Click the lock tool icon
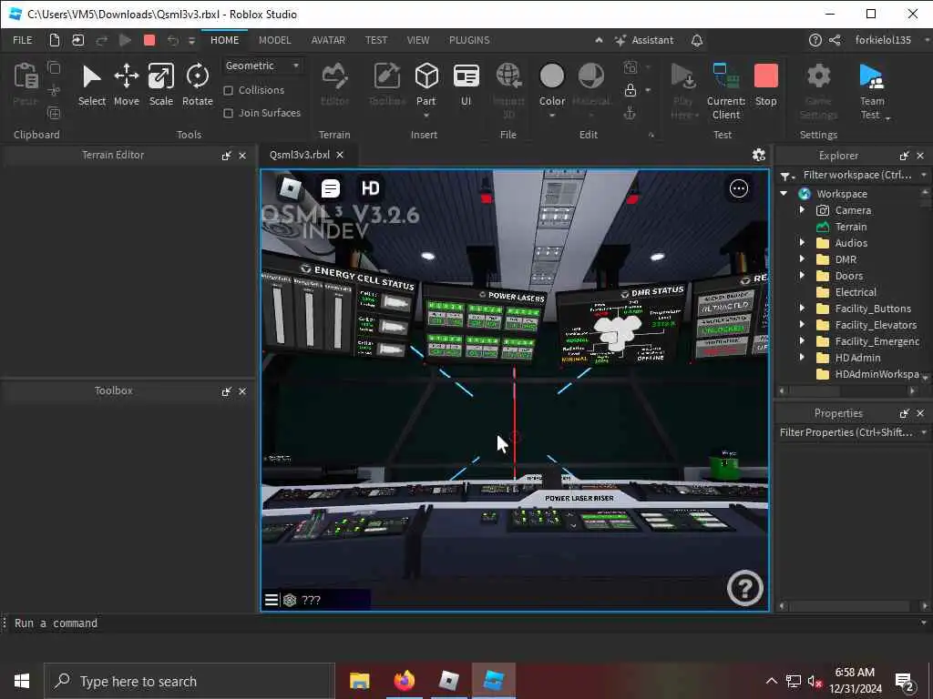This screenshot has width=933, height=699. tap(631, 90)
